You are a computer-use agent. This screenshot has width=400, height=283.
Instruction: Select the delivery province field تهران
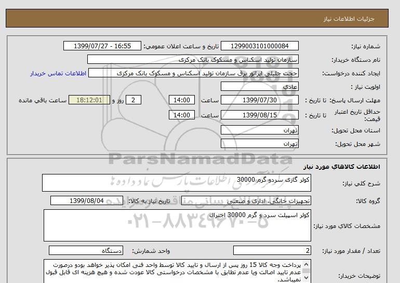(x=259, y=130)
